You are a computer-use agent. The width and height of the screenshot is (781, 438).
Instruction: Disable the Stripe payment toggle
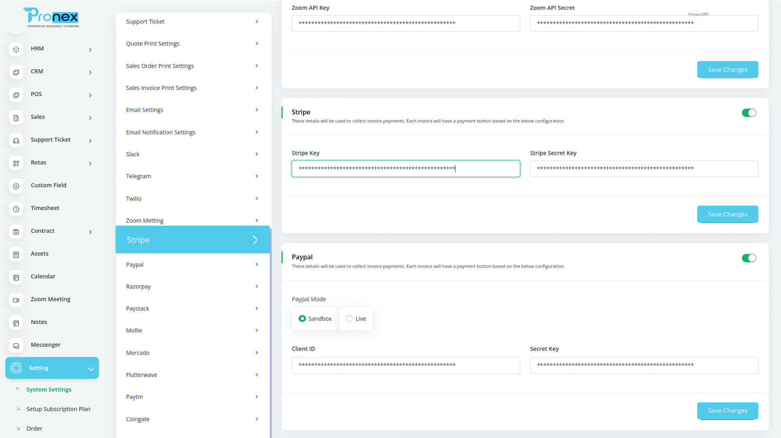pos(749,113)
